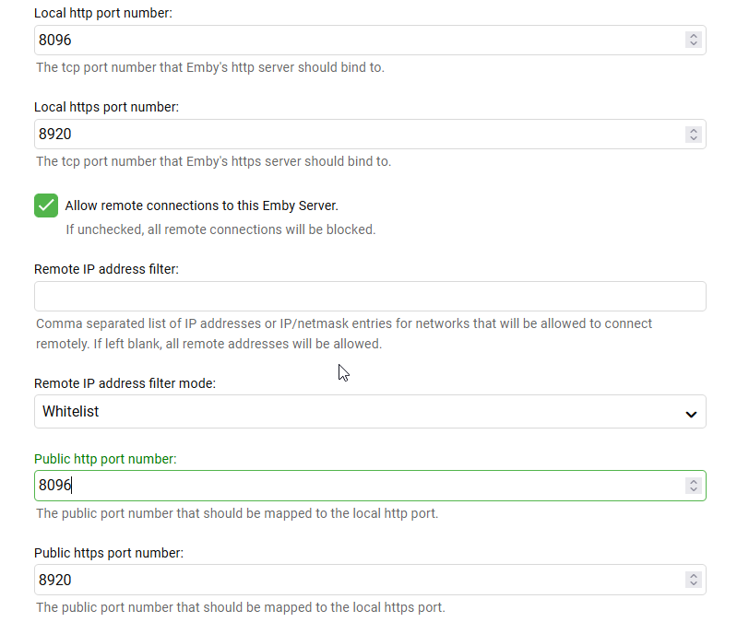
Task: Click into the Remote IP address filter box
Action: tap(369, 297)
